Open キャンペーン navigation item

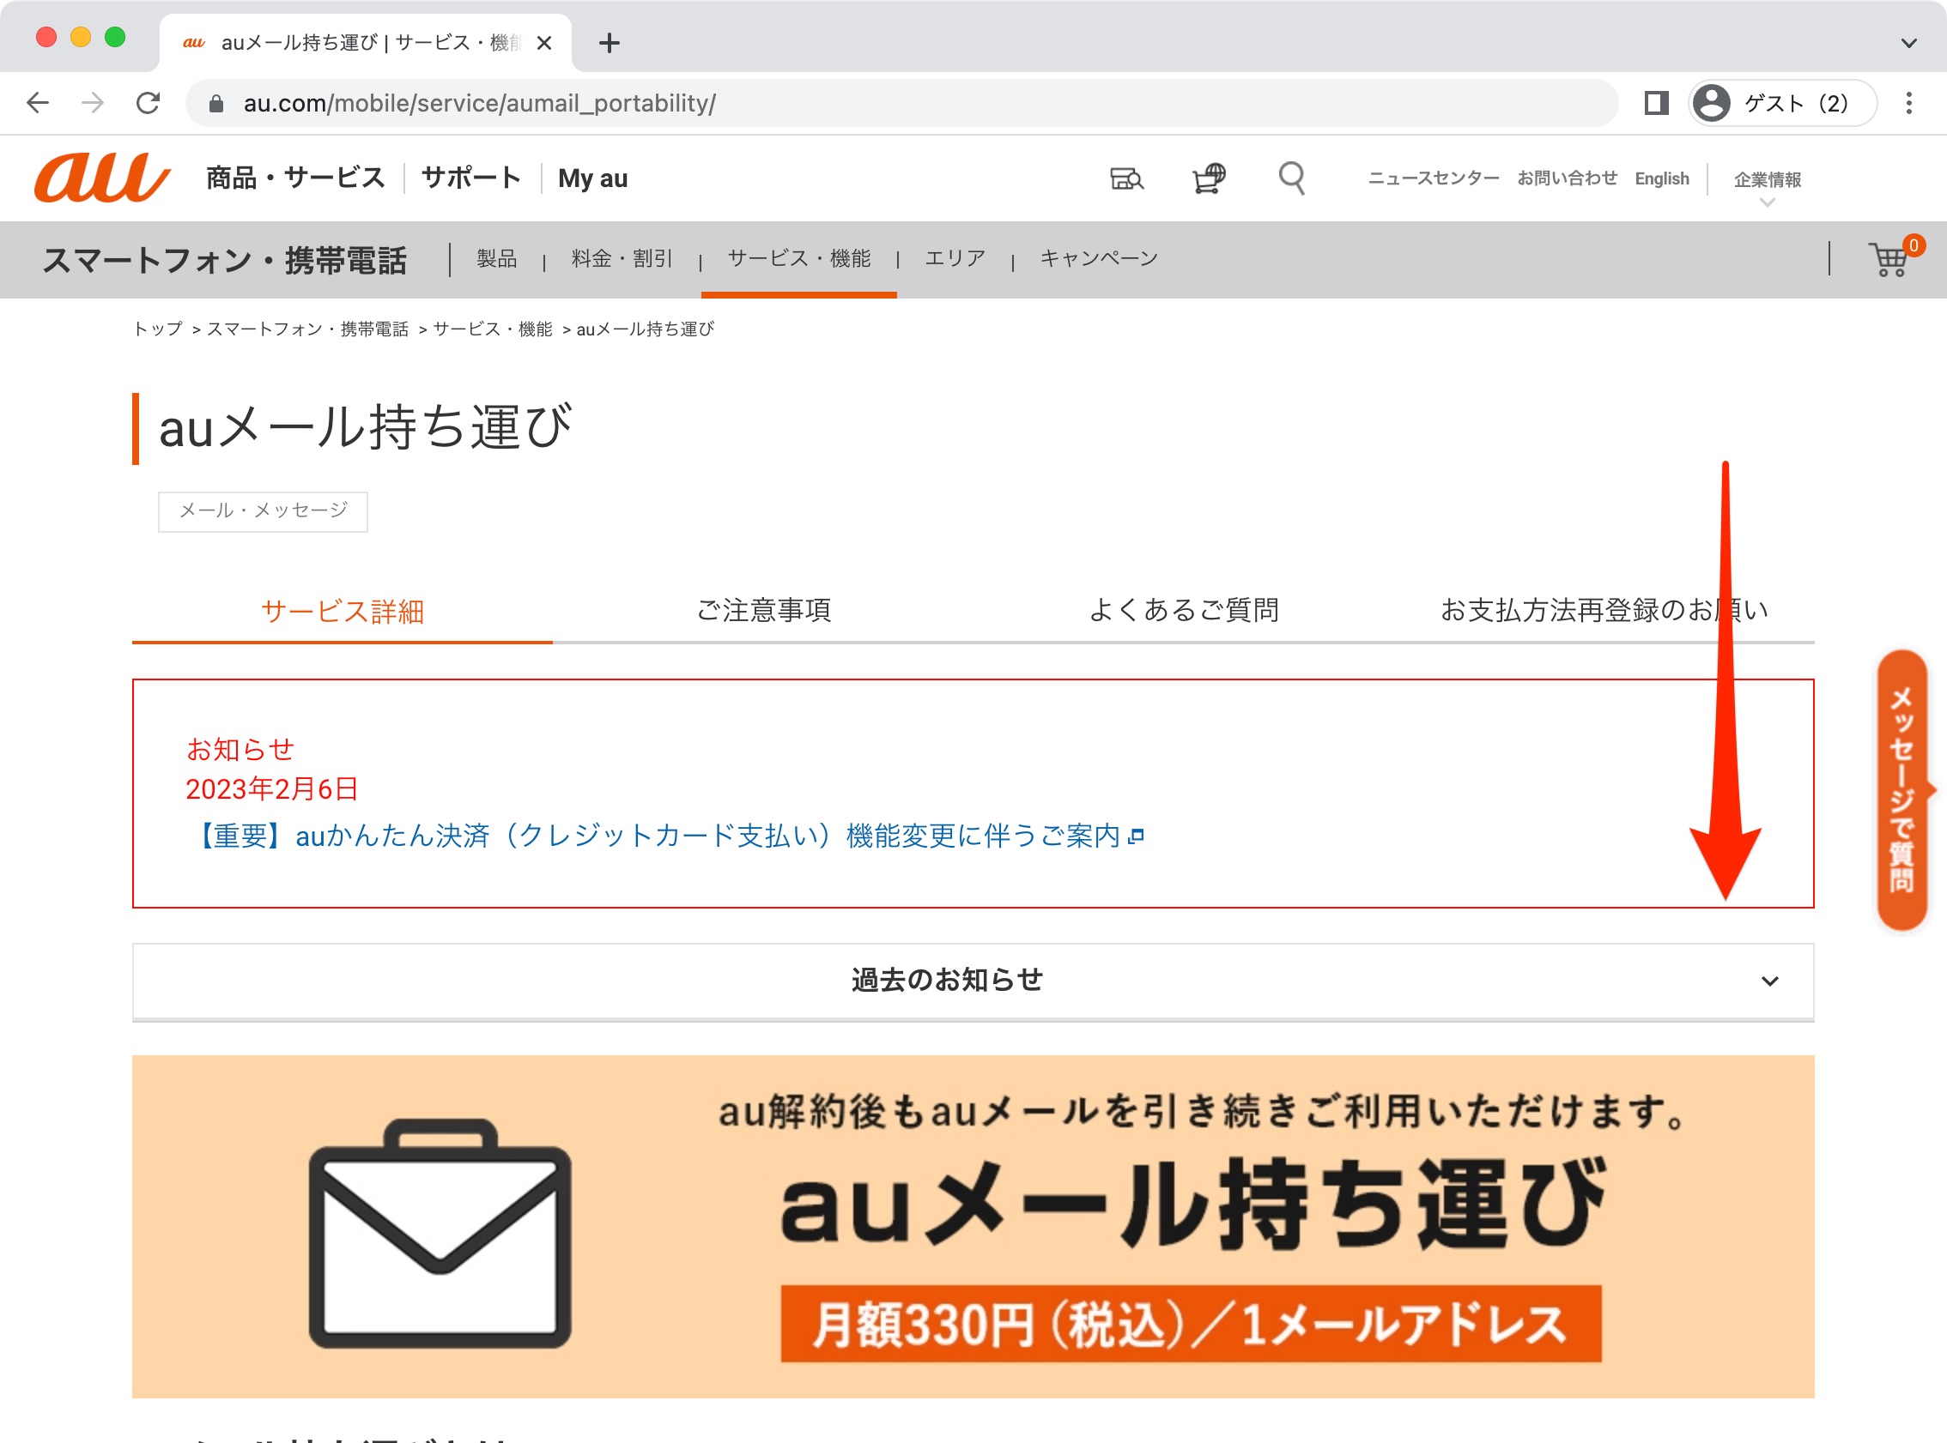pos(1099,258)
